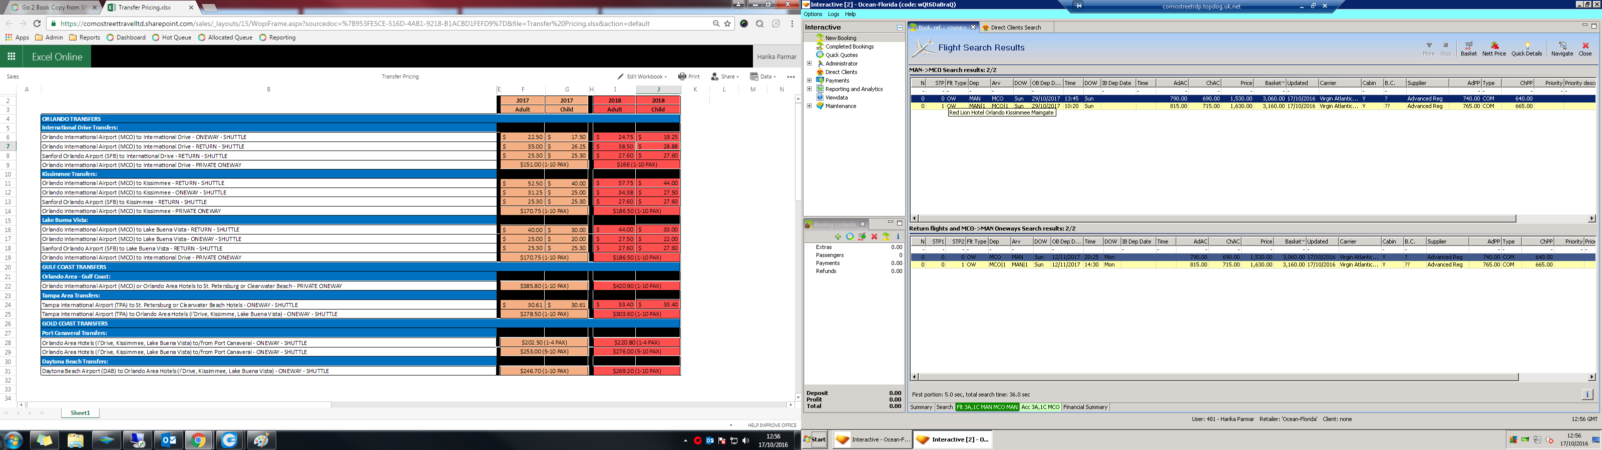Click the green plus icon in Booking contents
1602x450 pixels.
click(x=838, y=237)
